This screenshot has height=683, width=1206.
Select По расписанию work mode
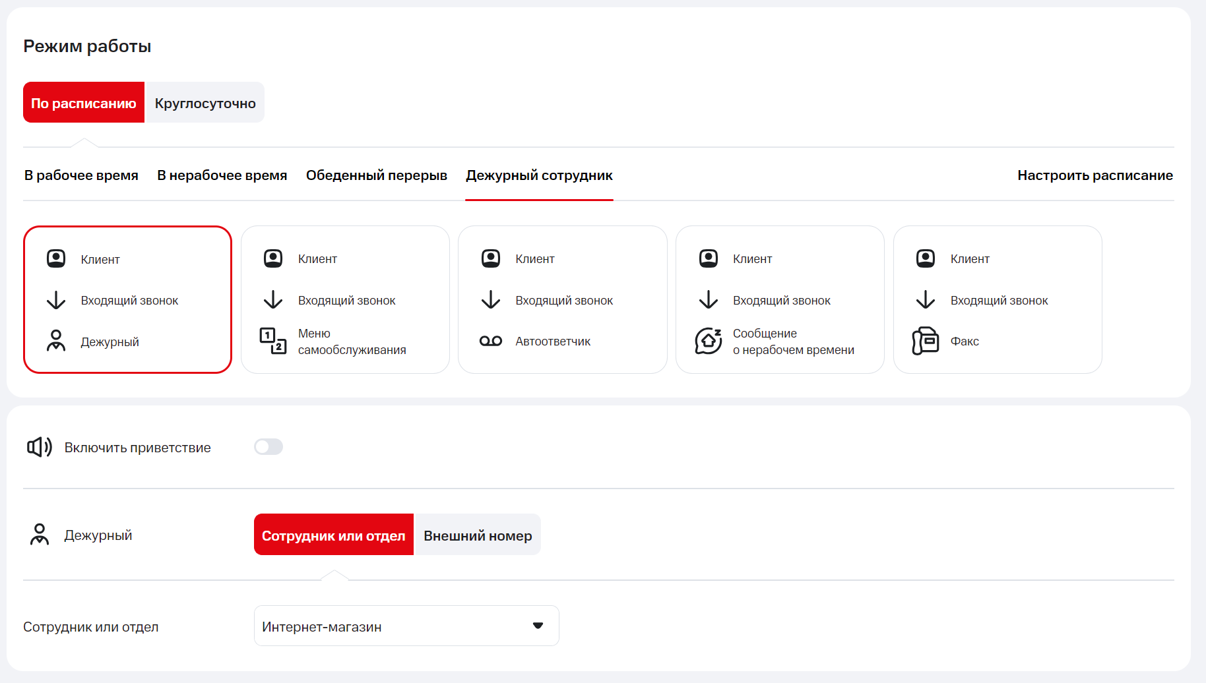[x=84, y=103]
